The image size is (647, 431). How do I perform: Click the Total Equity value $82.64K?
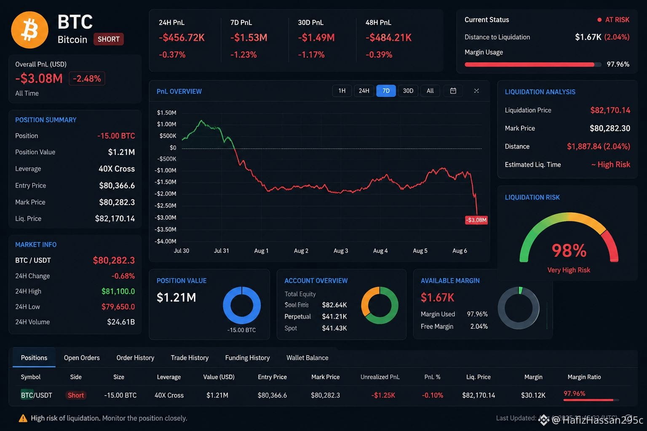[x=334, y=305]
